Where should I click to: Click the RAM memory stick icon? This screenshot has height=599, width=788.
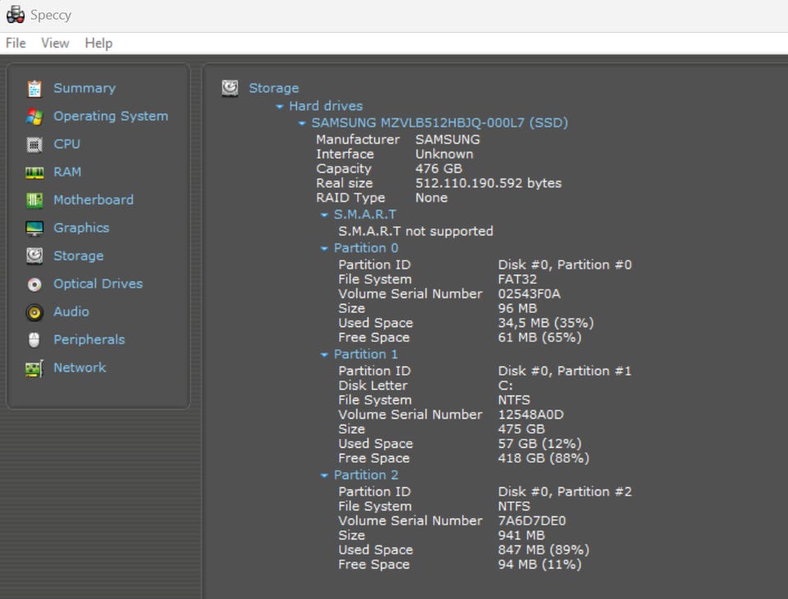[x=34, y=173]
